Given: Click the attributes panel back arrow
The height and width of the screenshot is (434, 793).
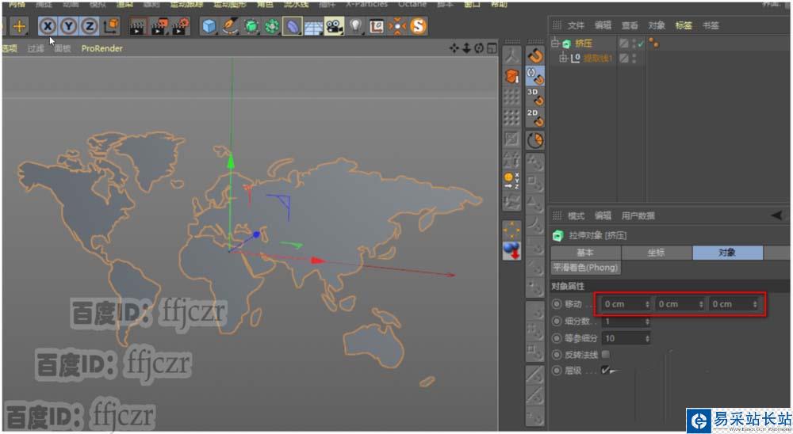Looking at the screenshot, I should click(776, 215).
